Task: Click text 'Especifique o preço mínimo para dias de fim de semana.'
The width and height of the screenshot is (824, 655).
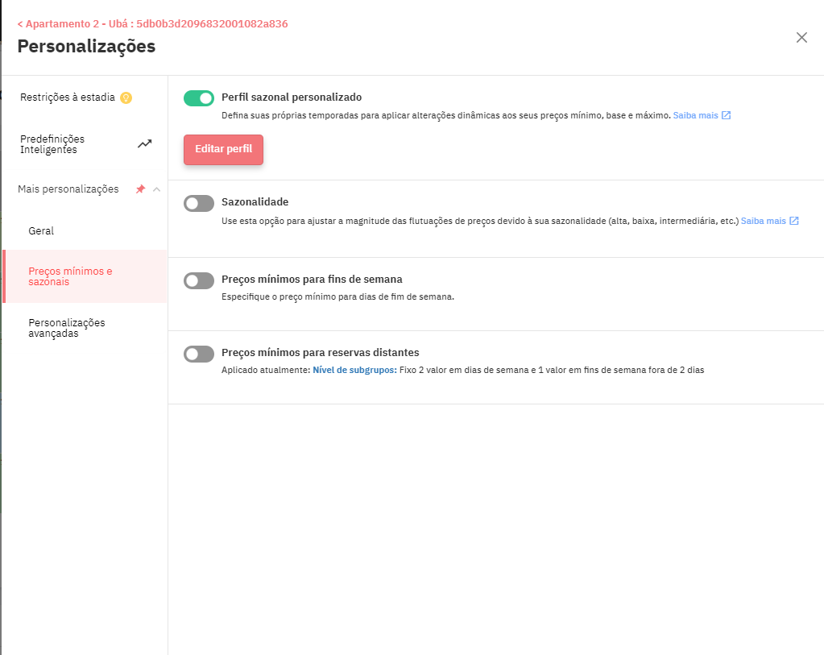Action: point(337,296)
